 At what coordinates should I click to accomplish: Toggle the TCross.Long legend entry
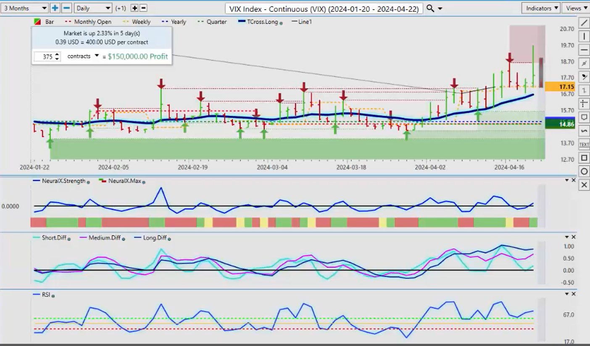(x=257, y=22)
